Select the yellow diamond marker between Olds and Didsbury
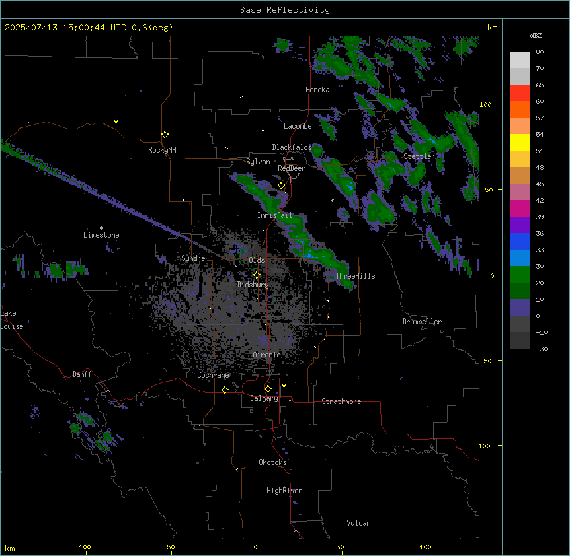Image resolution: width=570 pixels, height=556 pixels. point(257,275)
